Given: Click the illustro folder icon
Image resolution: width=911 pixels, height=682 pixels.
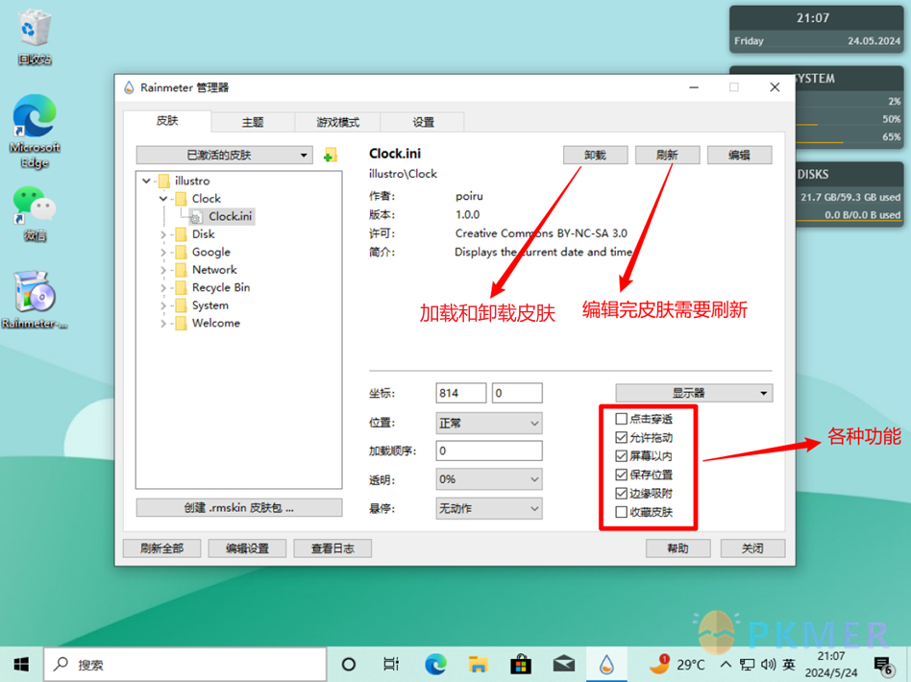Looking at the screenshot, I should pos(164,181).
